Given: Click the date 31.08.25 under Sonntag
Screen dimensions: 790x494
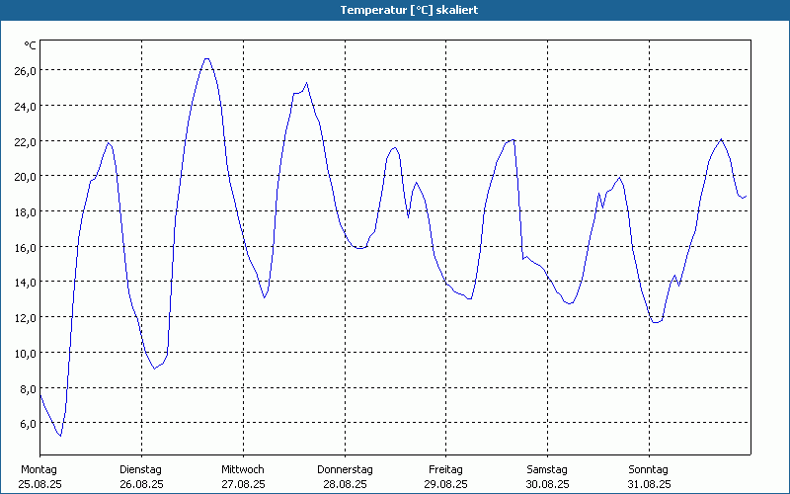Looking at the screenshot, I should (x=649, y=484).
